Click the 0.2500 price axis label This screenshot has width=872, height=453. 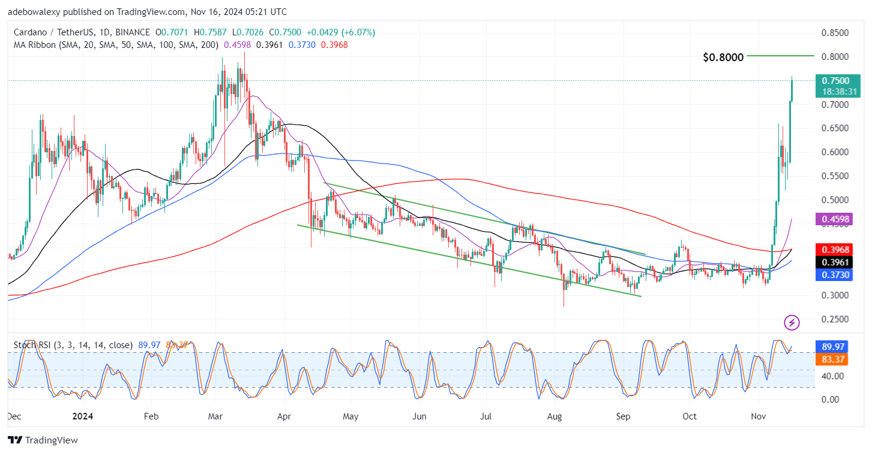click(835, 319)
